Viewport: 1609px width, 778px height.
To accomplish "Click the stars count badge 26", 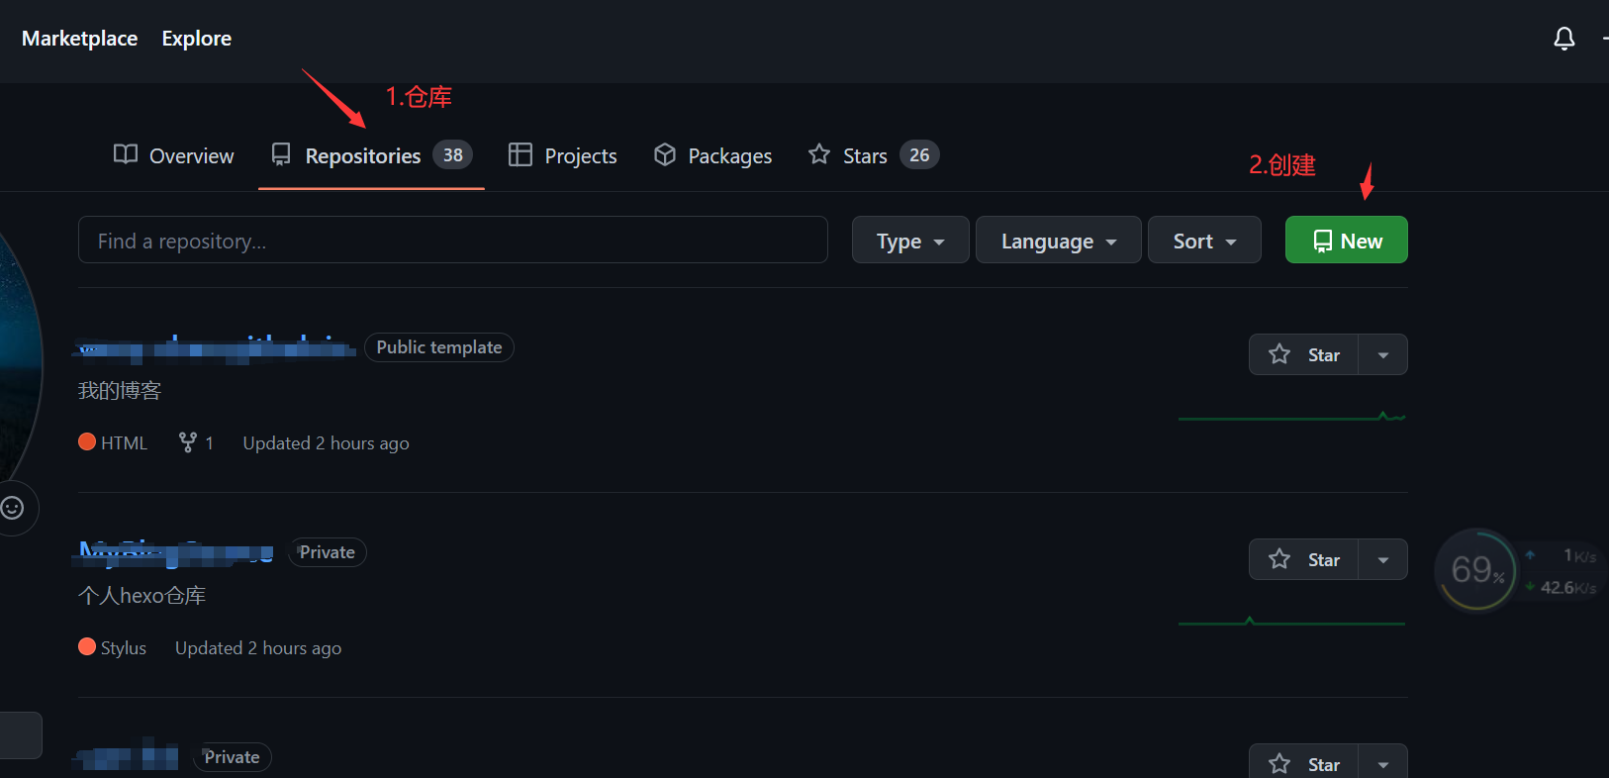I will click(x=919, y=154).
